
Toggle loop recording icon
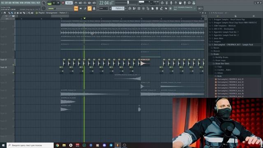pos(94,3)
